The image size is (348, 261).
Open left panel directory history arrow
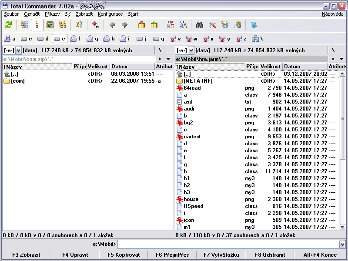tap(168, 59)
